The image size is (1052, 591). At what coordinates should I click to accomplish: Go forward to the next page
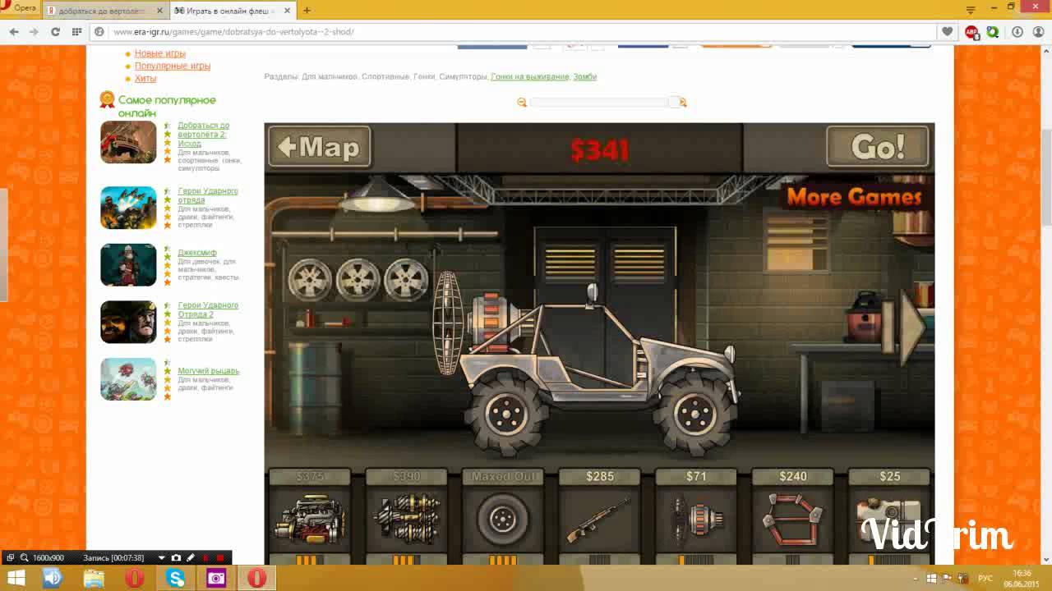pyautogui.click(x=34, y=32)
